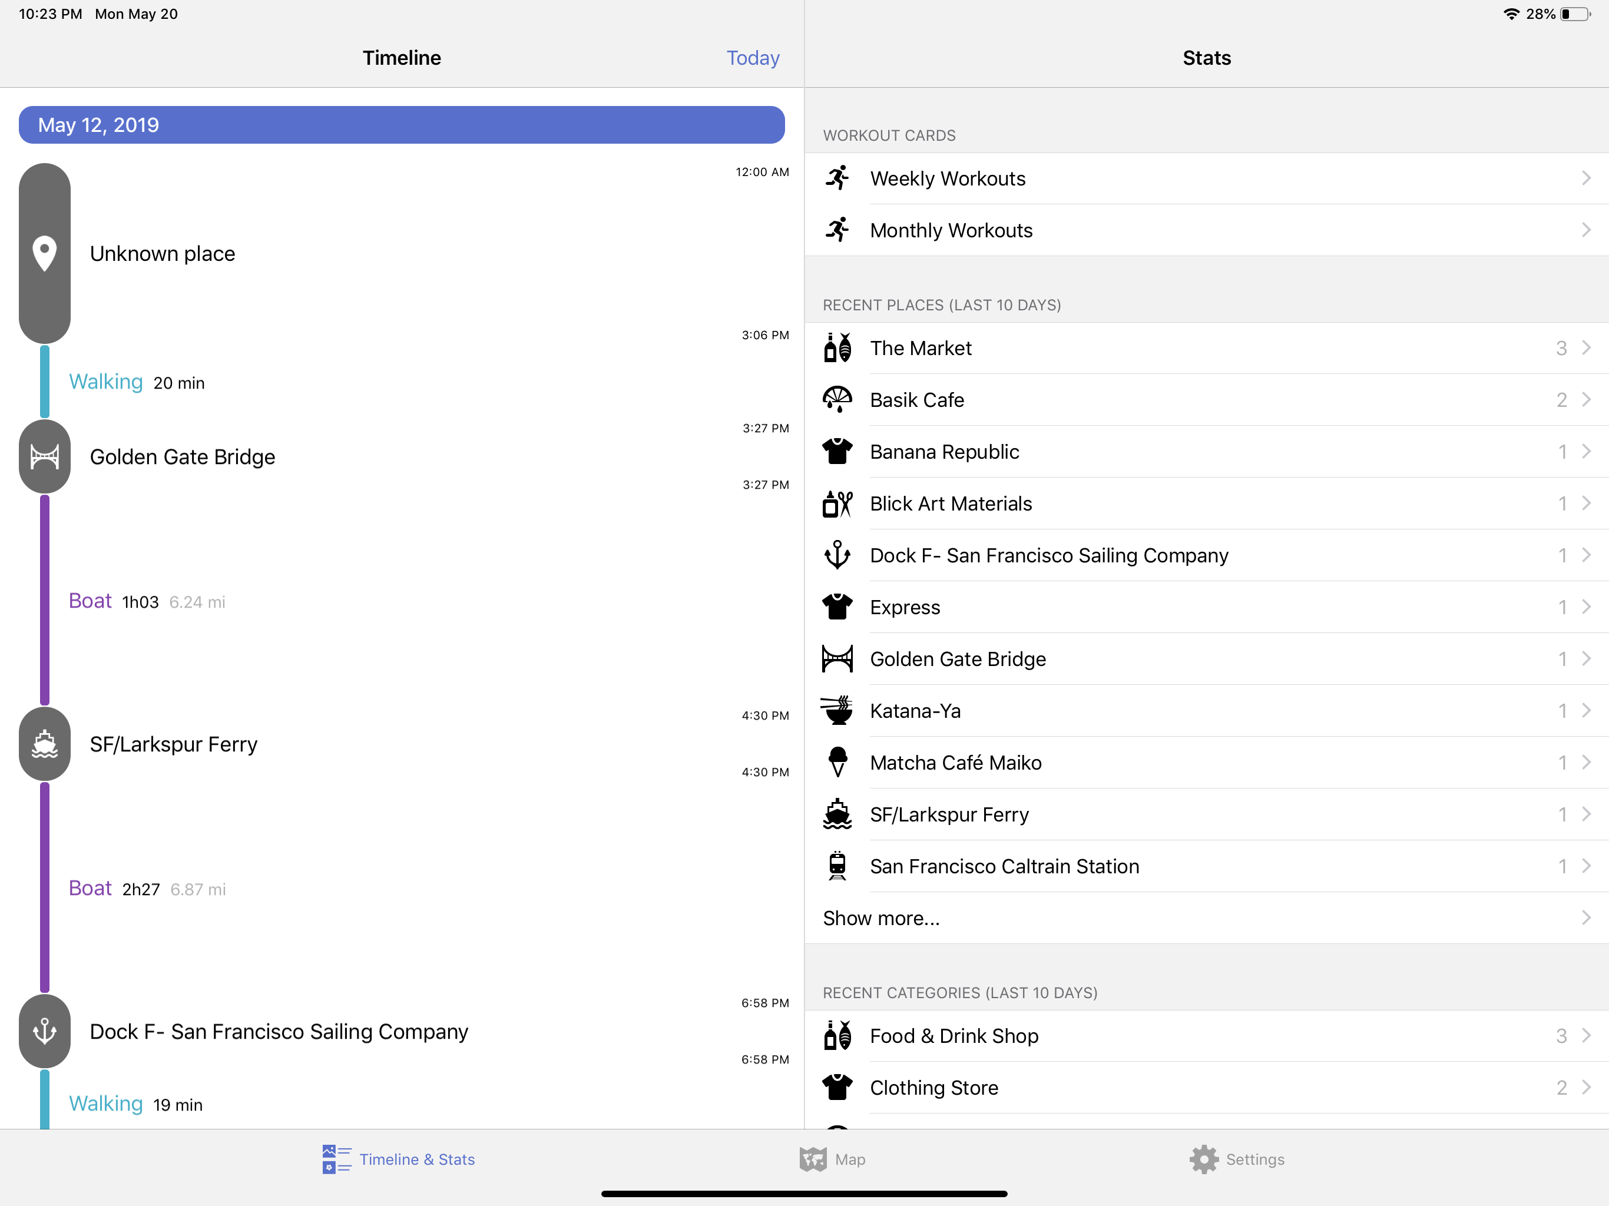Tap the 6.24 mi boat distance
Viewport: 1609px width, 1206px height.
[197, 602]
